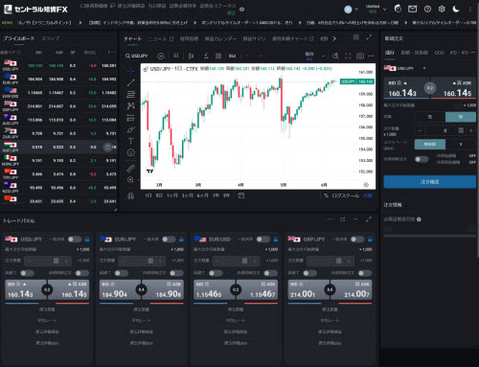Click the blue order confirmation button

coord(430,182)
